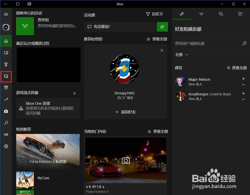Click the green 查找组 tile

[x=25, y=26]
